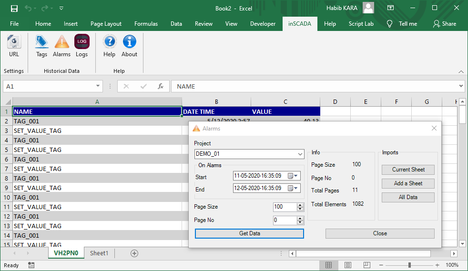Switch to the Insert ribbon tab
Screen dimensions: 468x271
(x=71, y=24)
